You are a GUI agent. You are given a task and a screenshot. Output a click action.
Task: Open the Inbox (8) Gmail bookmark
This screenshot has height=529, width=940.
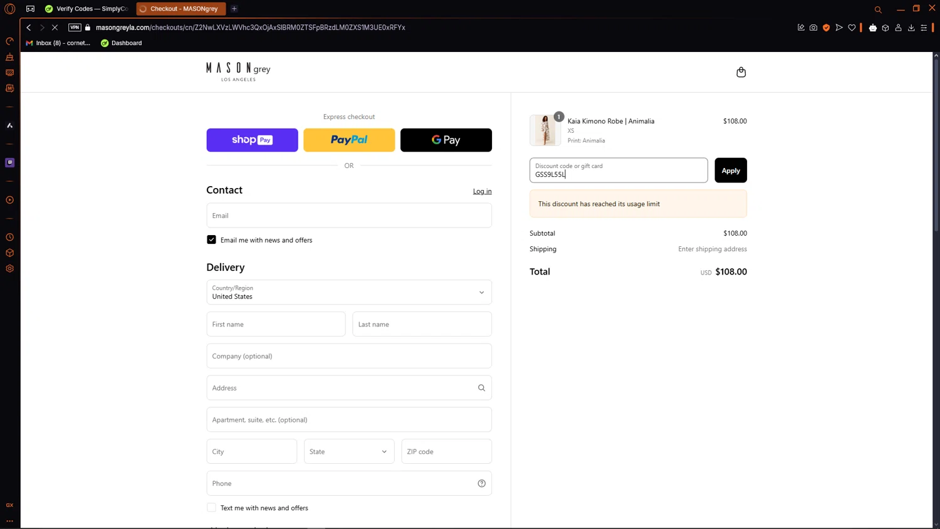point(58,43)
